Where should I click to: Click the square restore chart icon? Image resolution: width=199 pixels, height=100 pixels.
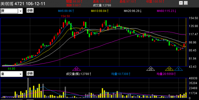tap(186, 3)
